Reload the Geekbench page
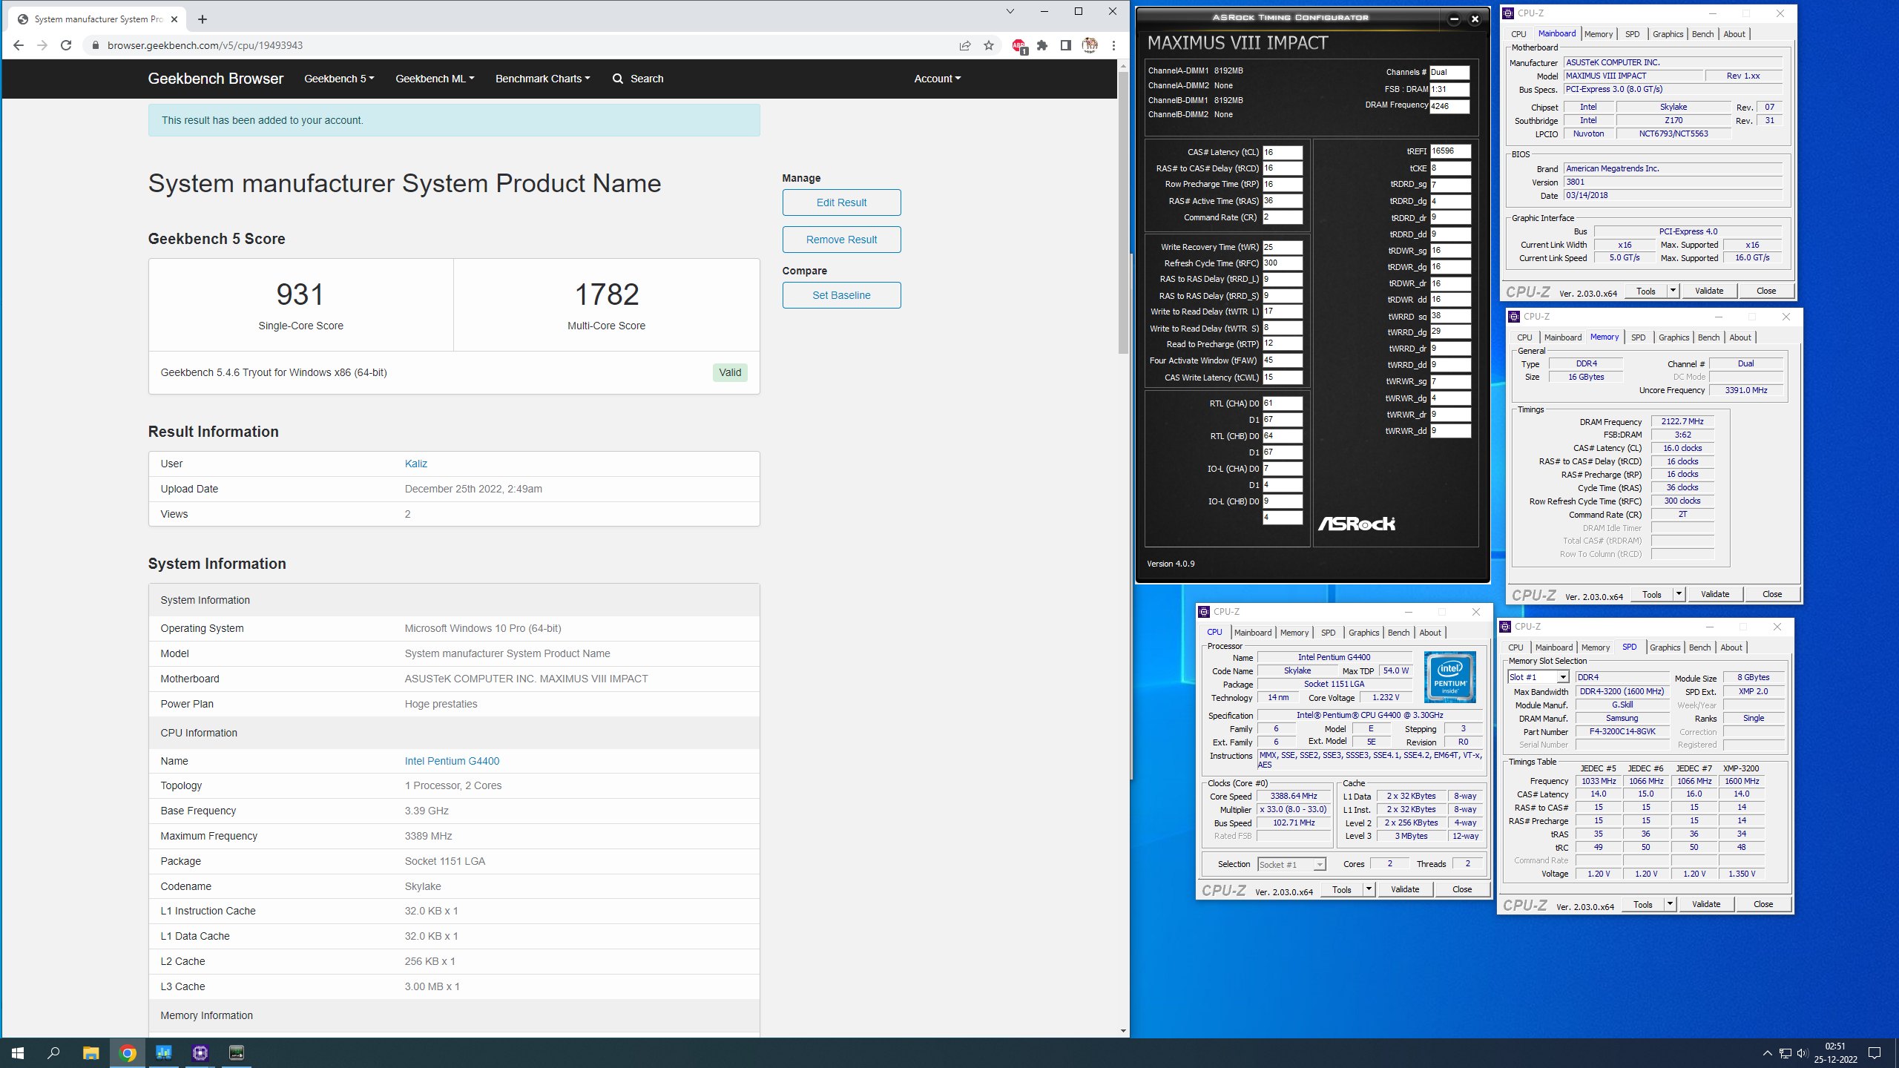This screenshot has height=1068, width=1899. [66, 45]
